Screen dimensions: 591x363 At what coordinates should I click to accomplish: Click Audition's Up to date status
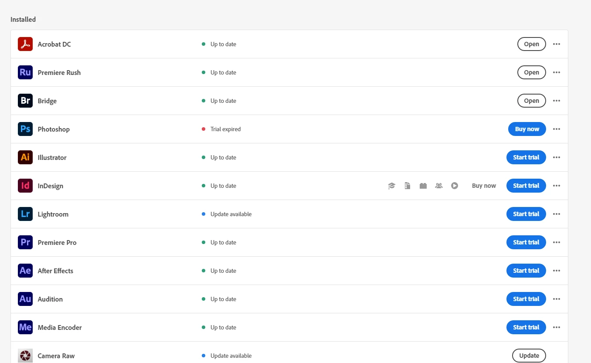click(x=223, y=299)
